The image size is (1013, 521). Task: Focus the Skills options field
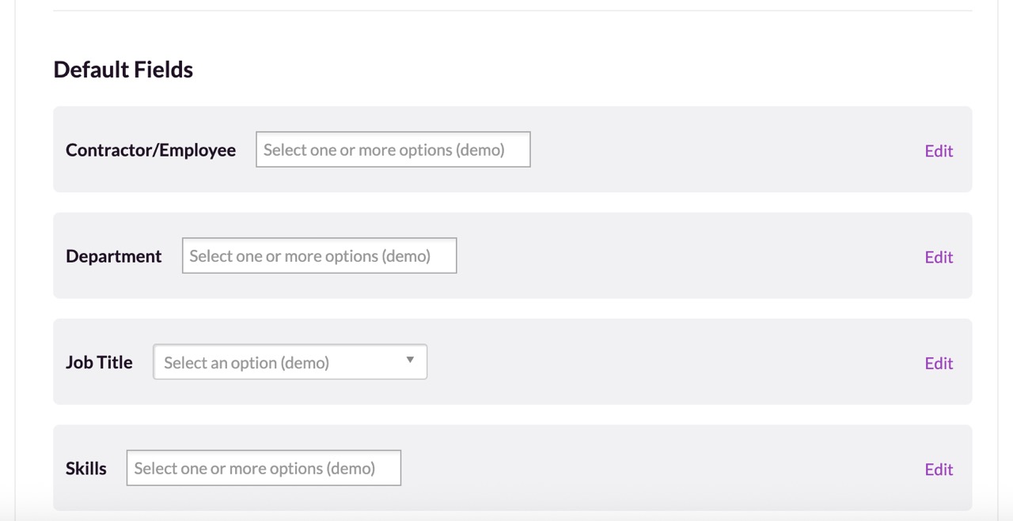pyautogui.click(x=264, y=468)
